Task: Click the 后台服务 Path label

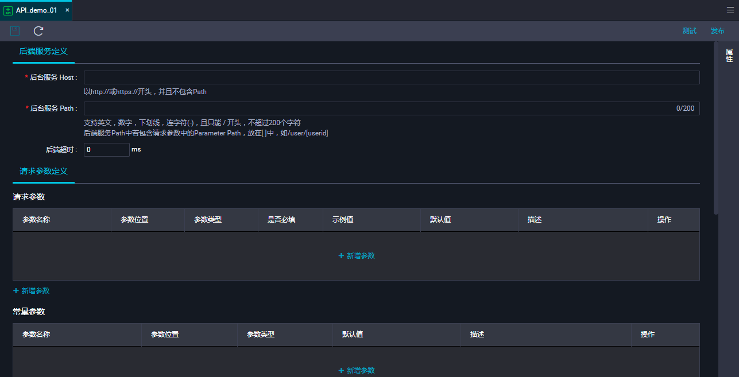Action: tap(51, 108)
